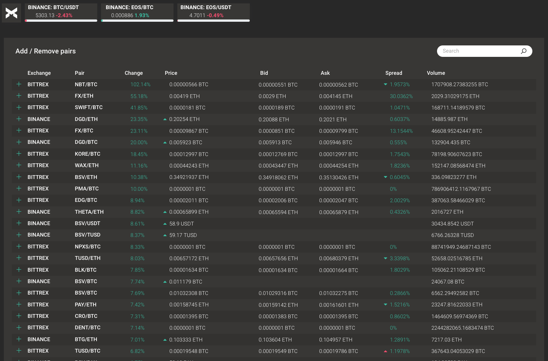Open the BINANCE: EOS/USDT ticker tab

point(214,13)
